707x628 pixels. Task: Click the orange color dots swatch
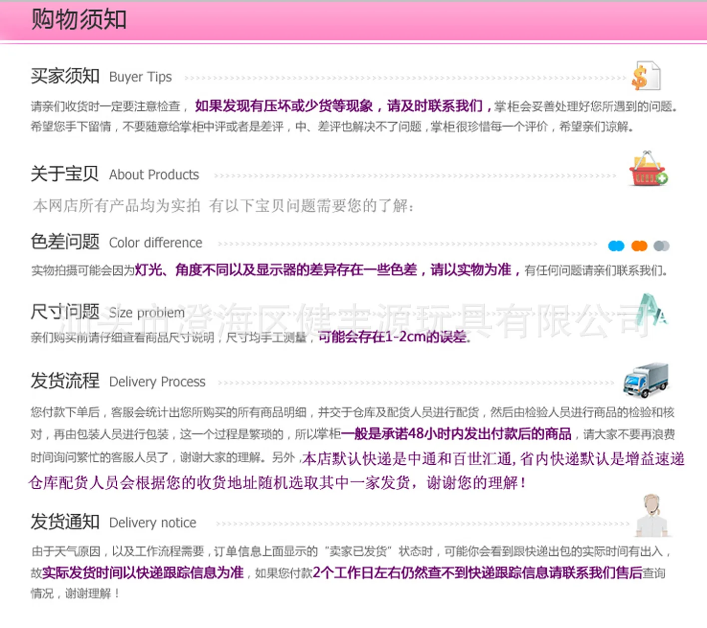pos(639,246)
